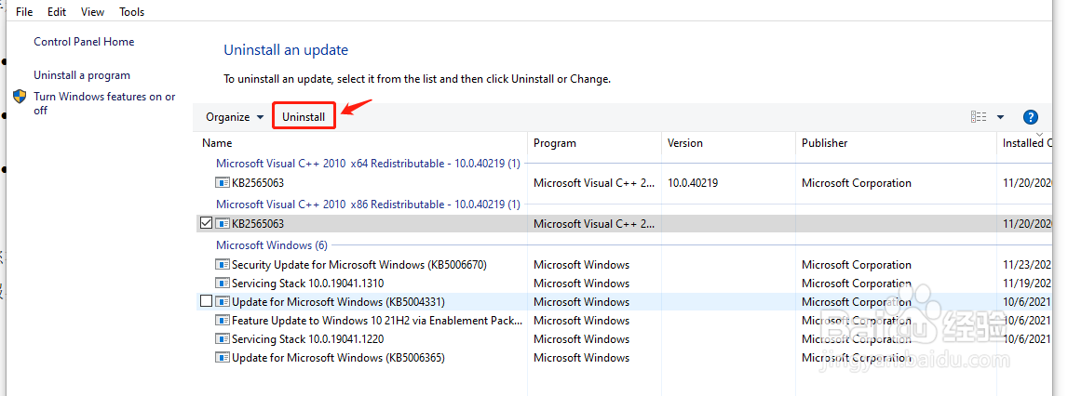Screen dimensions: 1068x396
Task: Open the view options dropdown arrow
Action: 1001,117
